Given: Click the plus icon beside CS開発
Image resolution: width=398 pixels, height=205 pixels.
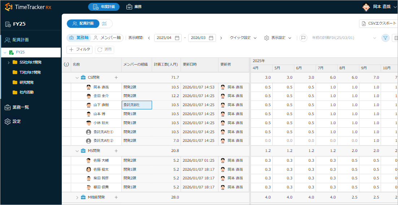Looking at the screenshot, I should (x=116, y=77).
